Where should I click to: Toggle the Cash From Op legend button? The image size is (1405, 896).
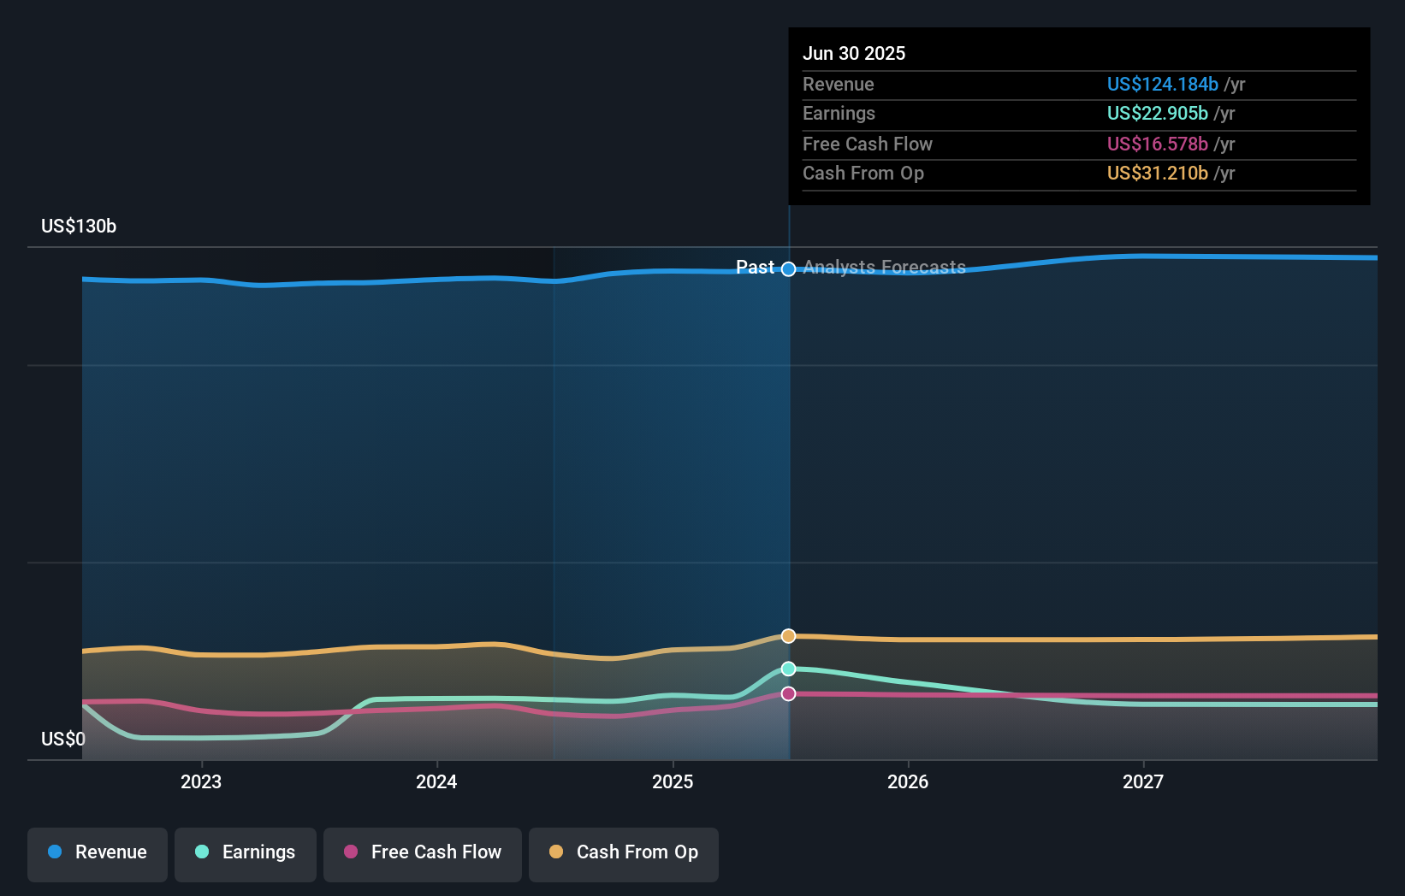pos(624,854)
